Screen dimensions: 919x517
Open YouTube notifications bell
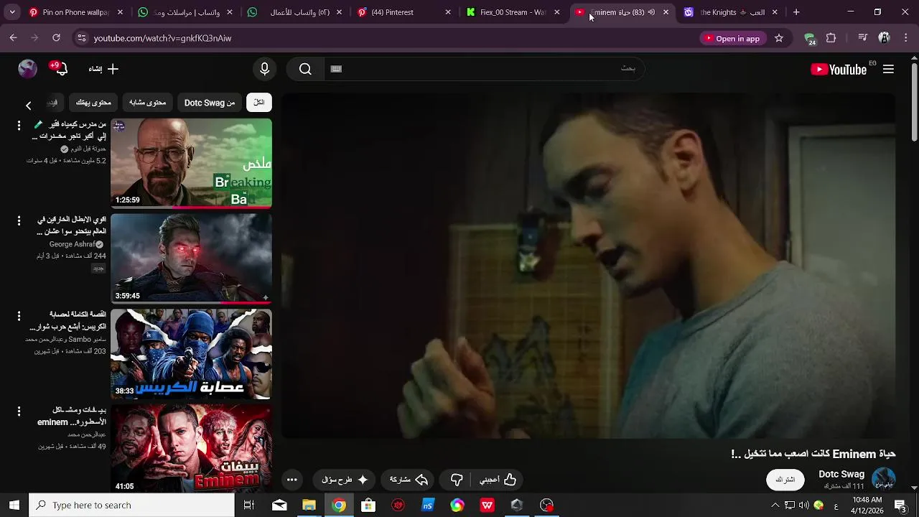click(x=60, y=69)
